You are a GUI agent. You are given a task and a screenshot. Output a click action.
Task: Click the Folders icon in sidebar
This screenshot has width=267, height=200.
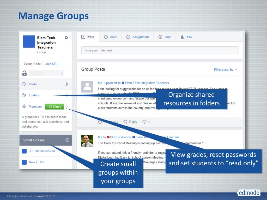[24, 95]
